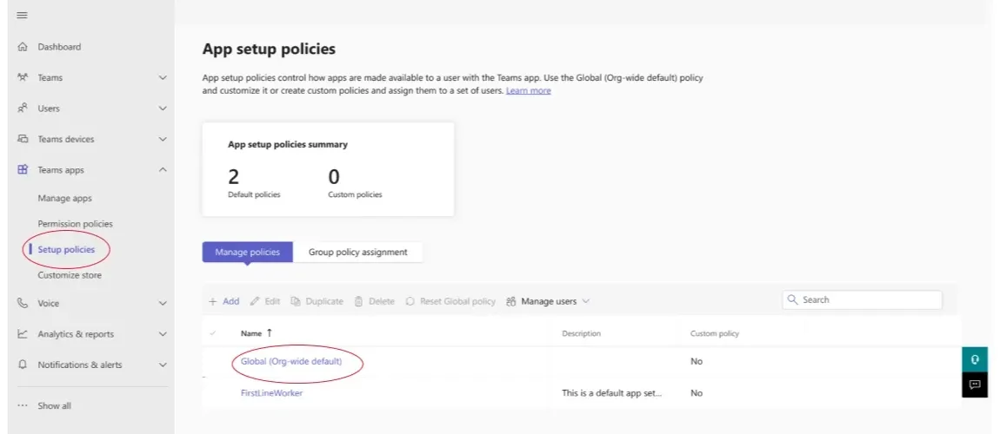Open Setup policies in sidebar

(66, 249)
